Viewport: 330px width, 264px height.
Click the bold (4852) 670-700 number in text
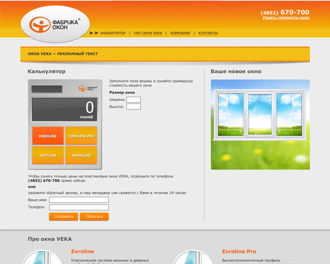[x=44, y=180]
